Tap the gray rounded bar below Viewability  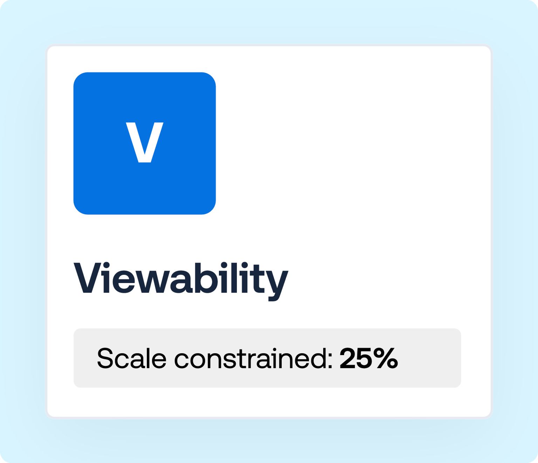tap(268, 358)
